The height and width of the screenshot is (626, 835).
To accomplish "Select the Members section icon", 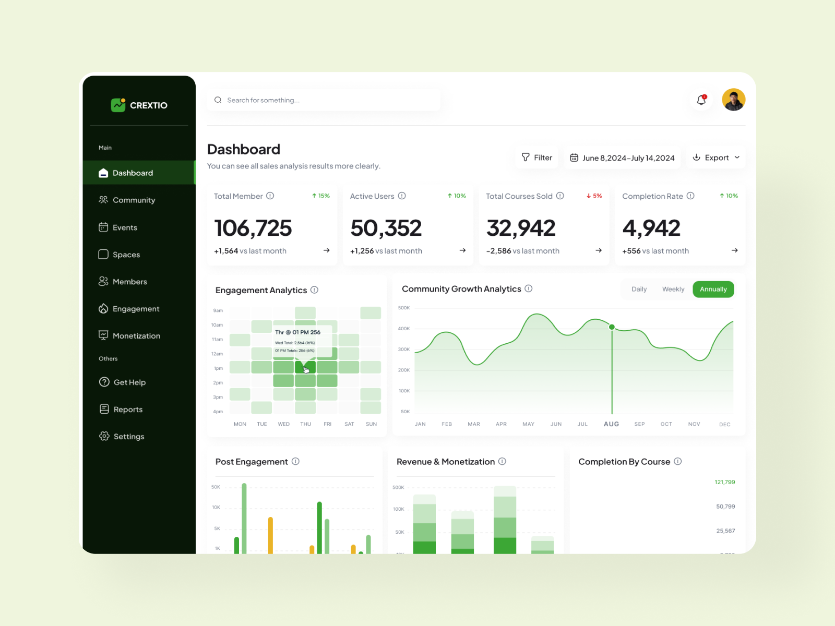I will click(x=104, y=281).
